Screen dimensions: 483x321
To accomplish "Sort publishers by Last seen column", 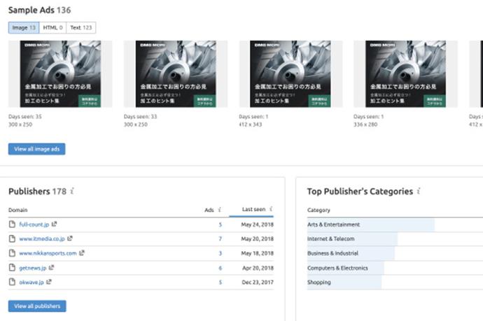I will click(253, 209).
